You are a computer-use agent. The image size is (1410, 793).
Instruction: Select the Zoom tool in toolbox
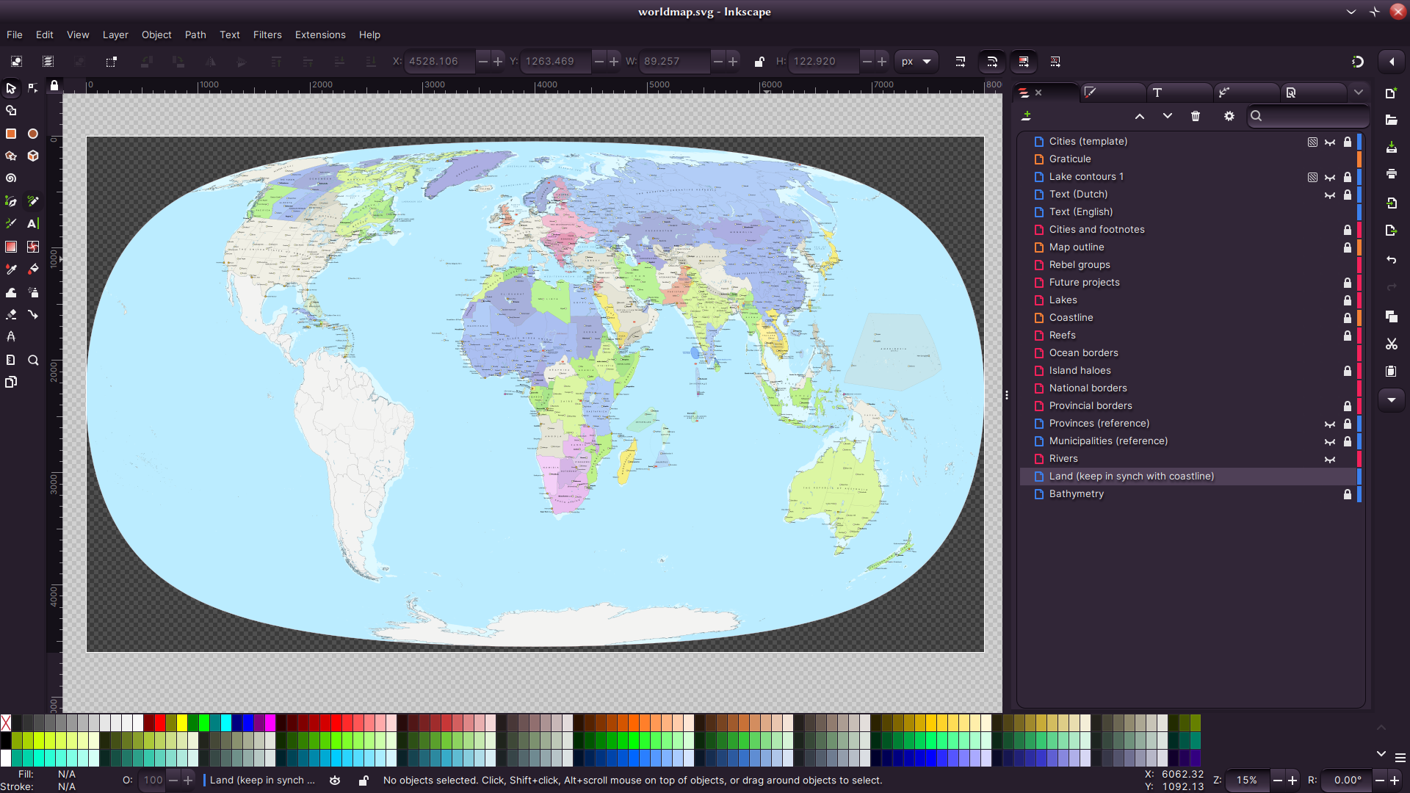coord(33,361)
